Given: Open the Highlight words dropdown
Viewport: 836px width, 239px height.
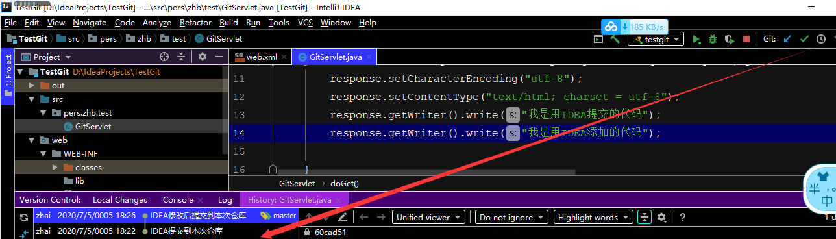Looking at the screenshot, I should pyautogui.click(x=593, y=217).
